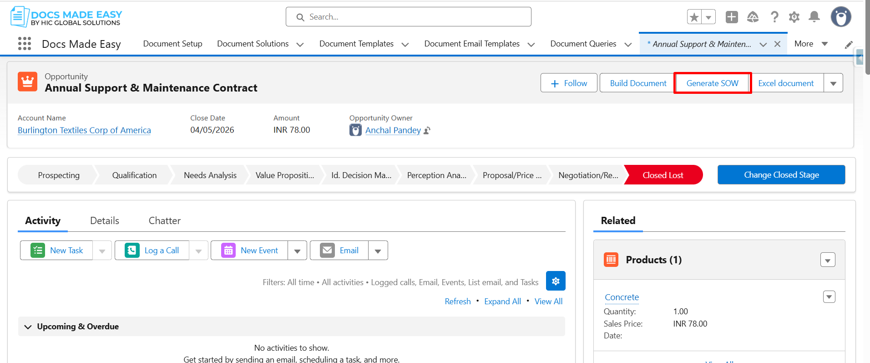Click the Follow button
Viewport: 870px width, 363px height.
click(x=569, y=83)
